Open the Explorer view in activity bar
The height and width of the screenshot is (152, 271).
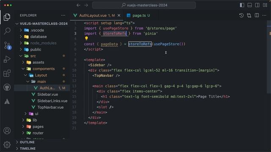click(7, 17)
